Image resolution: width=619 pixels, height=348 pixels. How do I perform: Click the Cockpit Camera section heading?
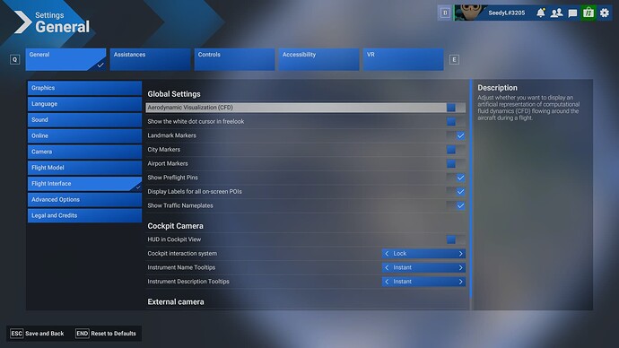point(175,226)
